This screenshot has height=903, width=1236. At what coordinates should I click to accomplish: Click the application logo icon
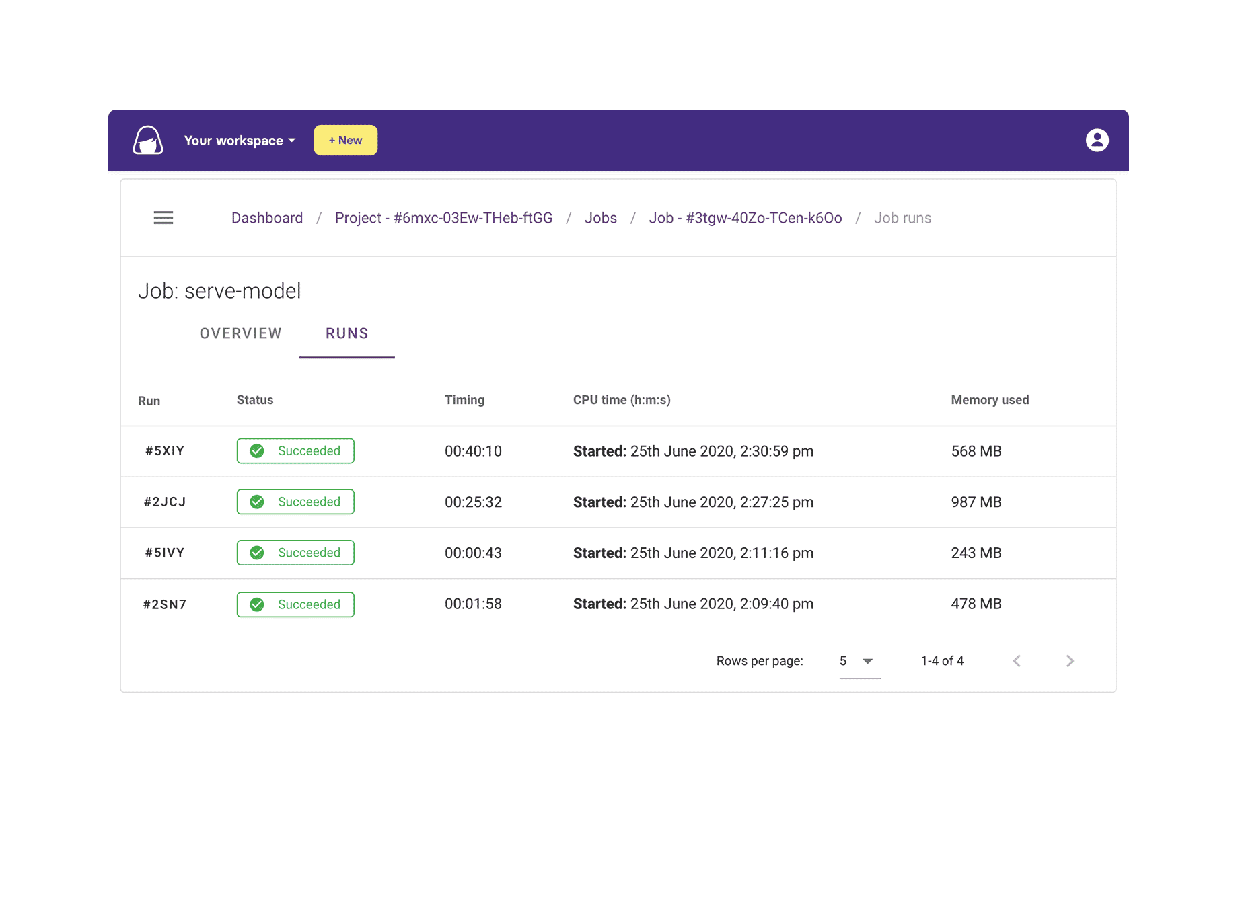click(x=147, y=140)
